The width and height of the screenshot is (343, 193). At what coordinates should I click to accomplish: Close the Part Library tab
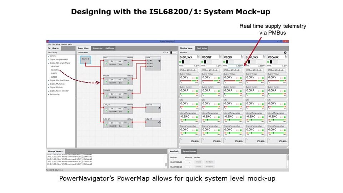(x=59, y=48)
